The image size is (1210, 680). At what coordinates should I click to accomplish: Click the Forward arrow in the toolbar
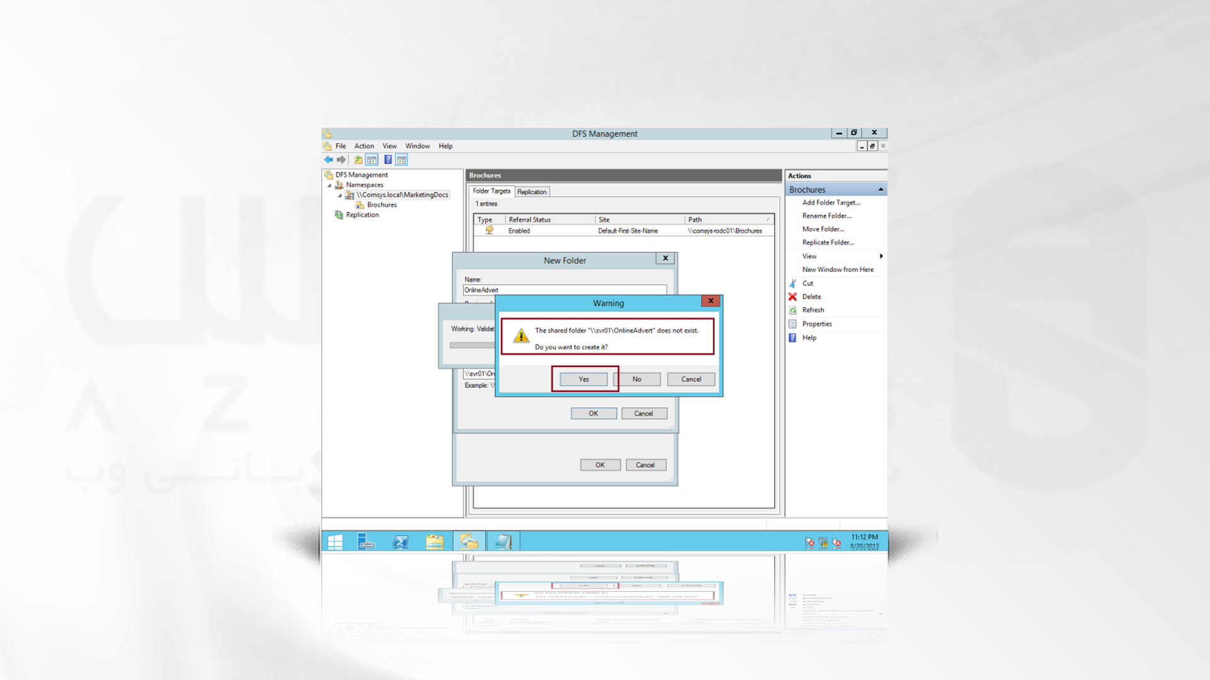[341, 160]
